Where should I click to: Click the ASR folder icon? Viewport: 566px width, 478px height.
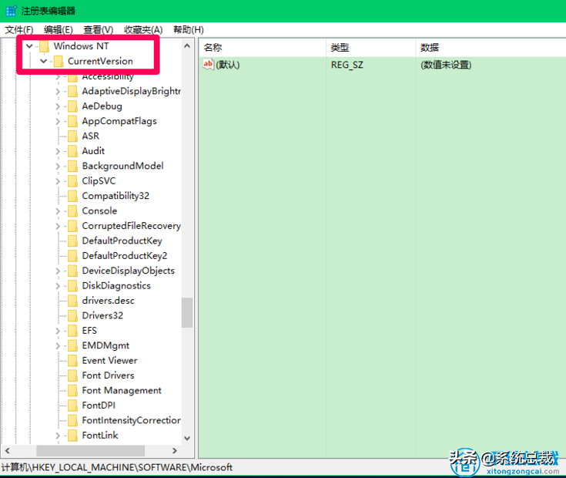pyautogui.click(x=72, y=136)
